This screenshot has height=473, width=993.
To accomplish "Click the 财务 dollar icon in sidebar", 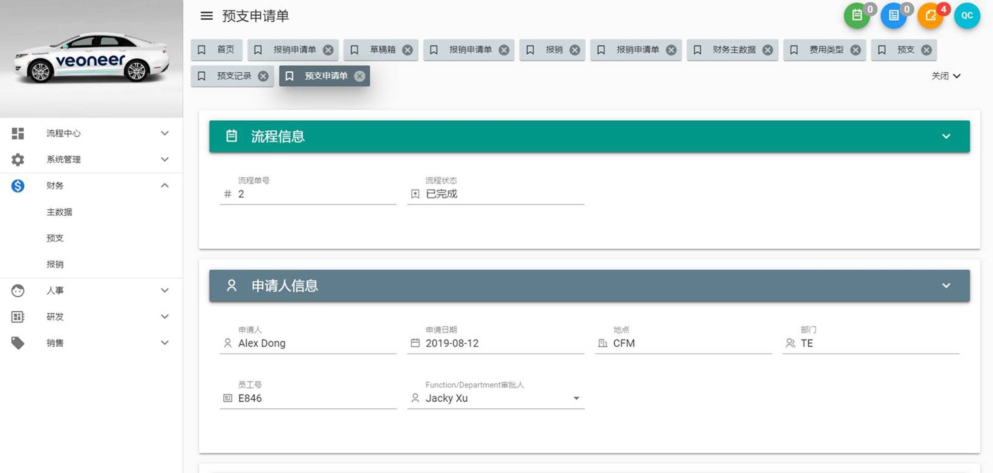I will [18, 186].
